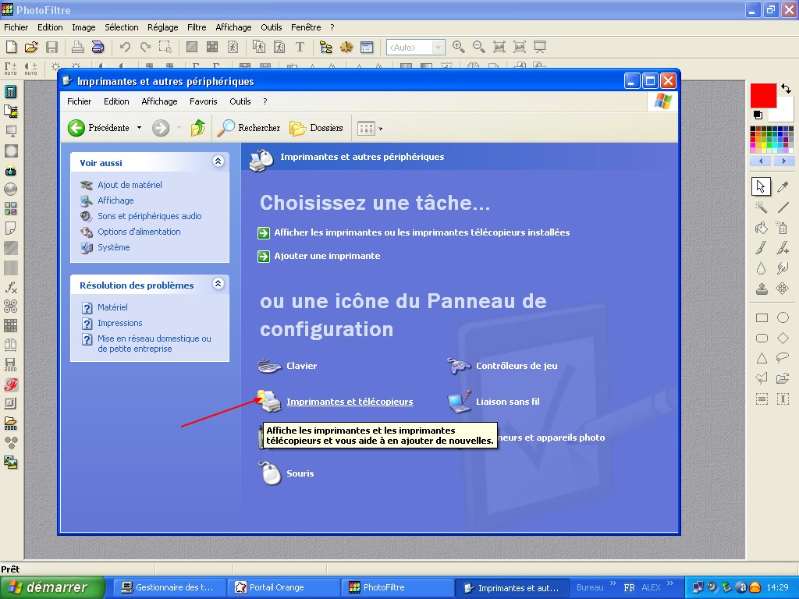
Task: Collapse the 'Voir aussi' panel
Action: [x=218, y=161]
